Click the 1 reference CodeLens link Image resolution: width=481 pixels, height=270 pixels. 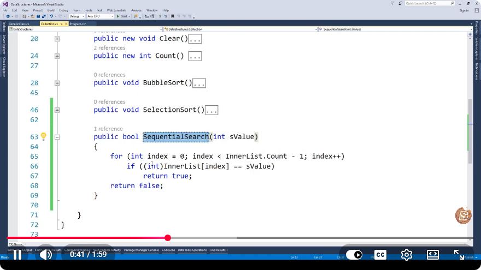point(108,129)
